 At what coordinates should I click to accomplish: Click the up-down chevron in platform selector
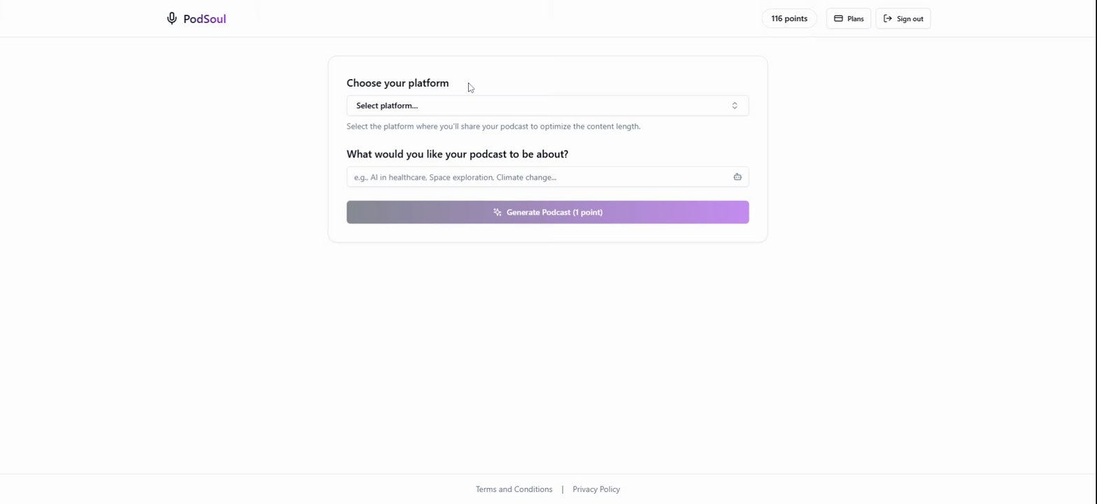(x=735, y=106)
